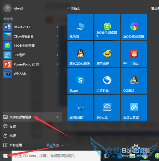Open 360云盘 tile
Screen dimensions: 159x161
[107, 108]
